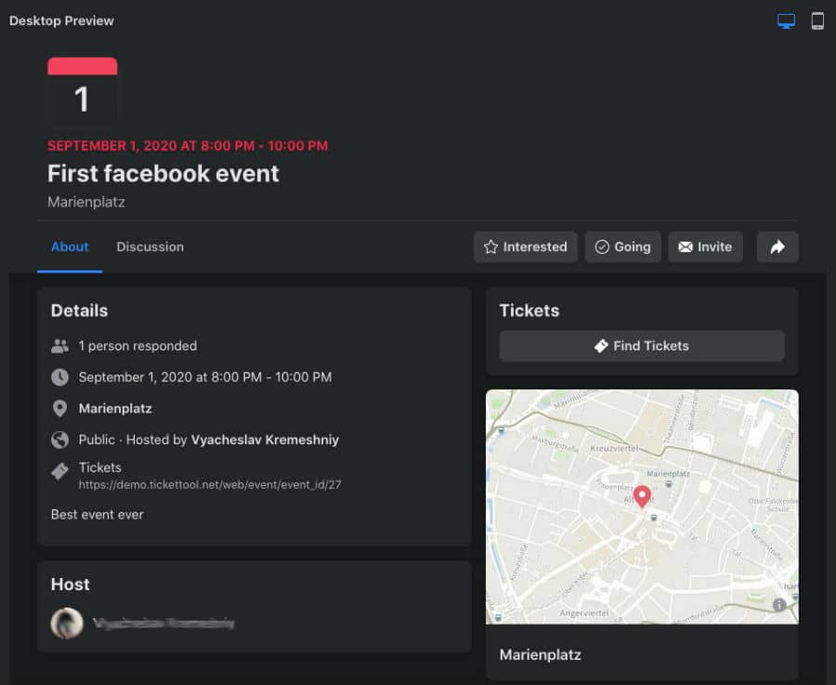Click the share arrow button
This screenshot has height=685, width=836.
coord(777,246)
